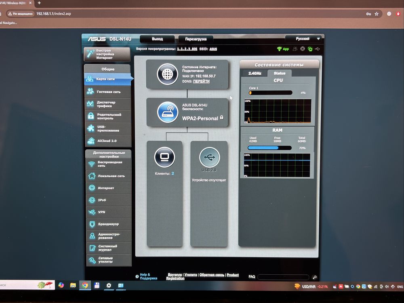Click the Не защищено security indicator

(x=20, y=14)
